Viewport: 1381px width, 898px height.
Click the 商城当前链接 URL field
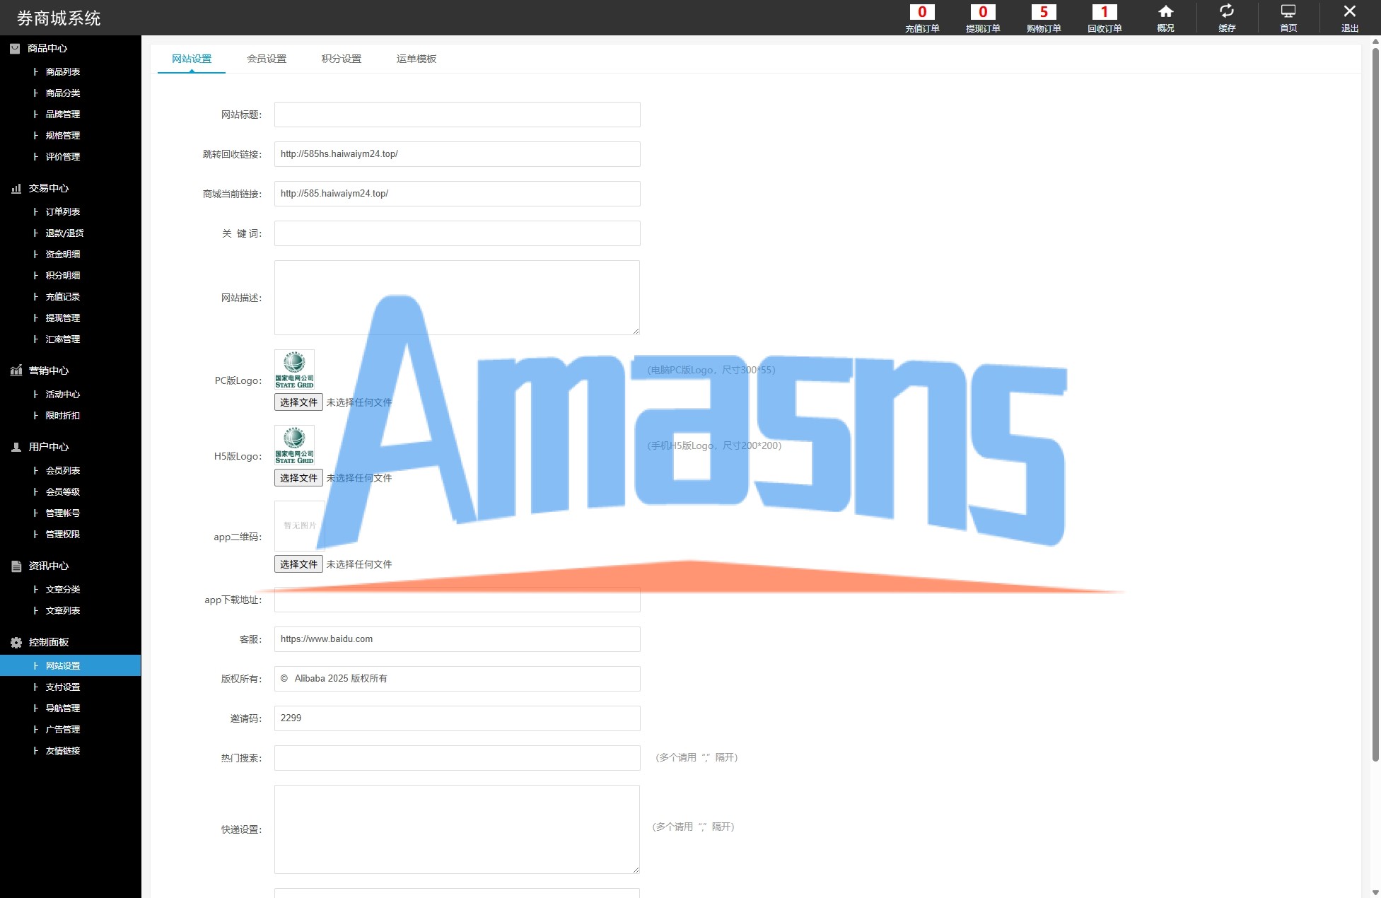pyautogui.click(x=458, y=194)
